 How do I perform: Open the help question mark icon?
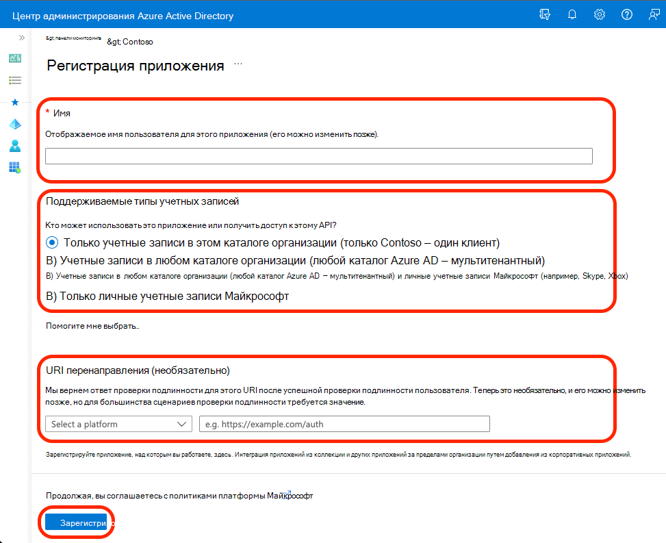click(626, 14)
